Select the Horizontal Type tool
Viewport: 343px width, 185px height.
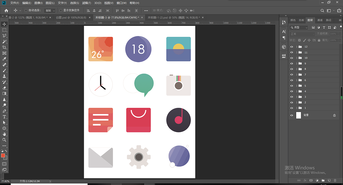pos(4,117)
